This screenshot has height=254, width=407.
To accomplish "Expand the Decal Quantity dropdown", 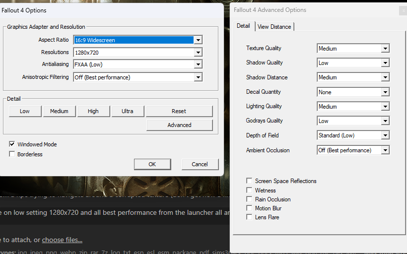I will (x=353, y=92).
